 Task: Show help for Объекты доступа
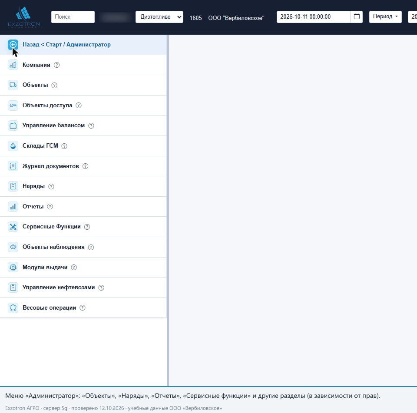(x=79, y=105)
